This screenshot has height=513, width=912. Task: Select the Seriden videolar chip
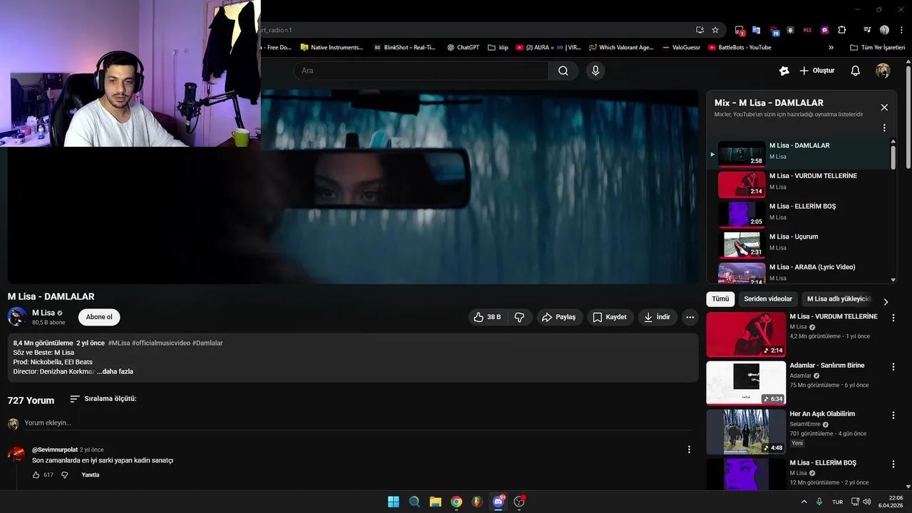point(768,299)
